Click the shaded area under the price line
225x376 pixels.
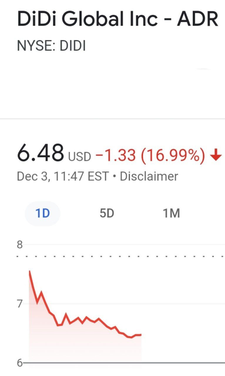[73, 347]
